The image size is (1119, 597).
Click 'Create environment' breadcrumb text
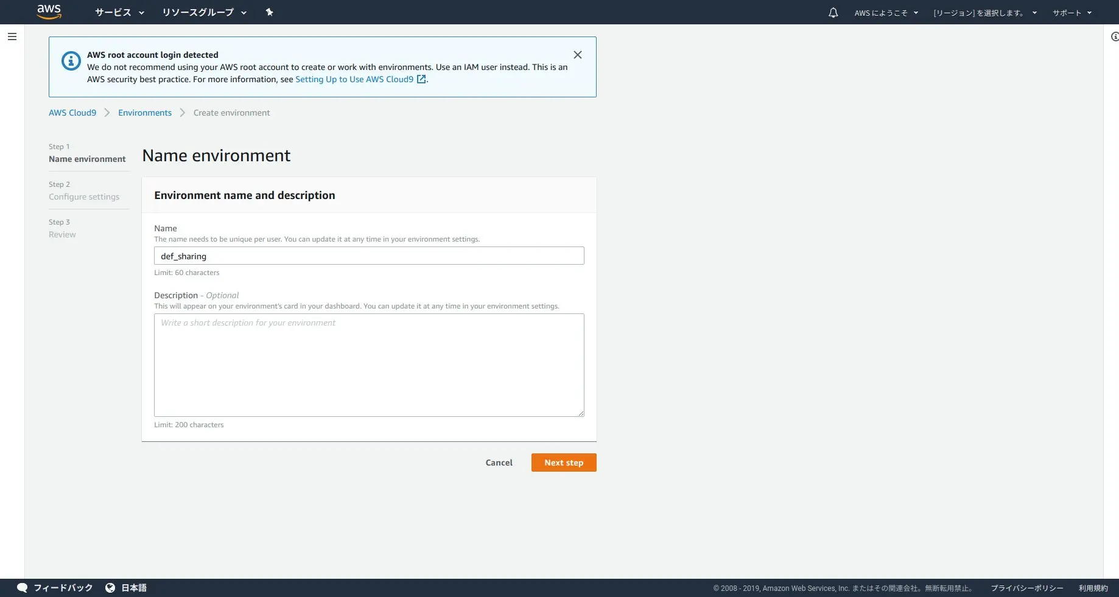coord(231,113)
